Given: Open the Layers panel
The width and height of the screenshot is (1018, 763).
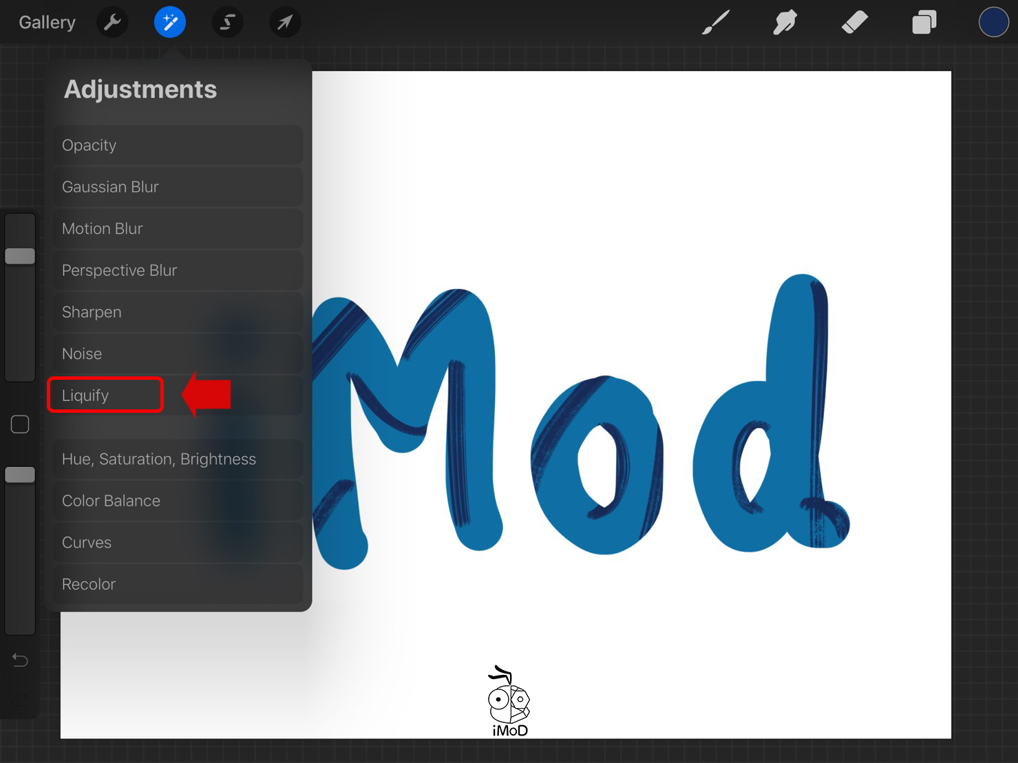Looking at the screenshot, I should (x=924, y=22).
